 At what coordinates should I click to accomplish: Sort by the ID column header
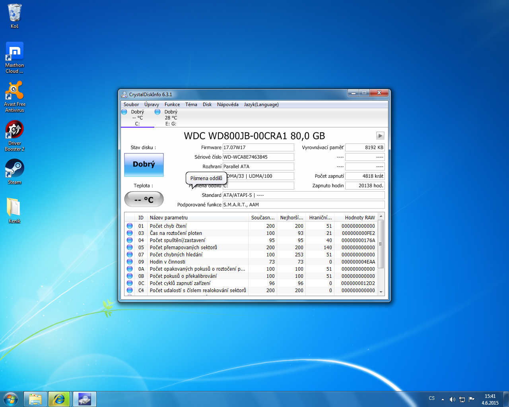(141, 217)
